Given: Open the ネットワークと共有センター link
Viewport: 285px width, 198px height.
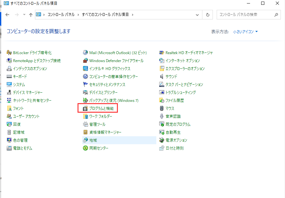Looking at the screenshot, I should pos(32,100).
